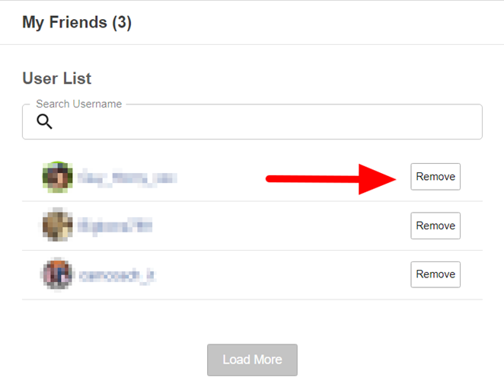Click the magnifying glass search icon
This screenshot has height=391, width=504.
(x=44, y=122)
